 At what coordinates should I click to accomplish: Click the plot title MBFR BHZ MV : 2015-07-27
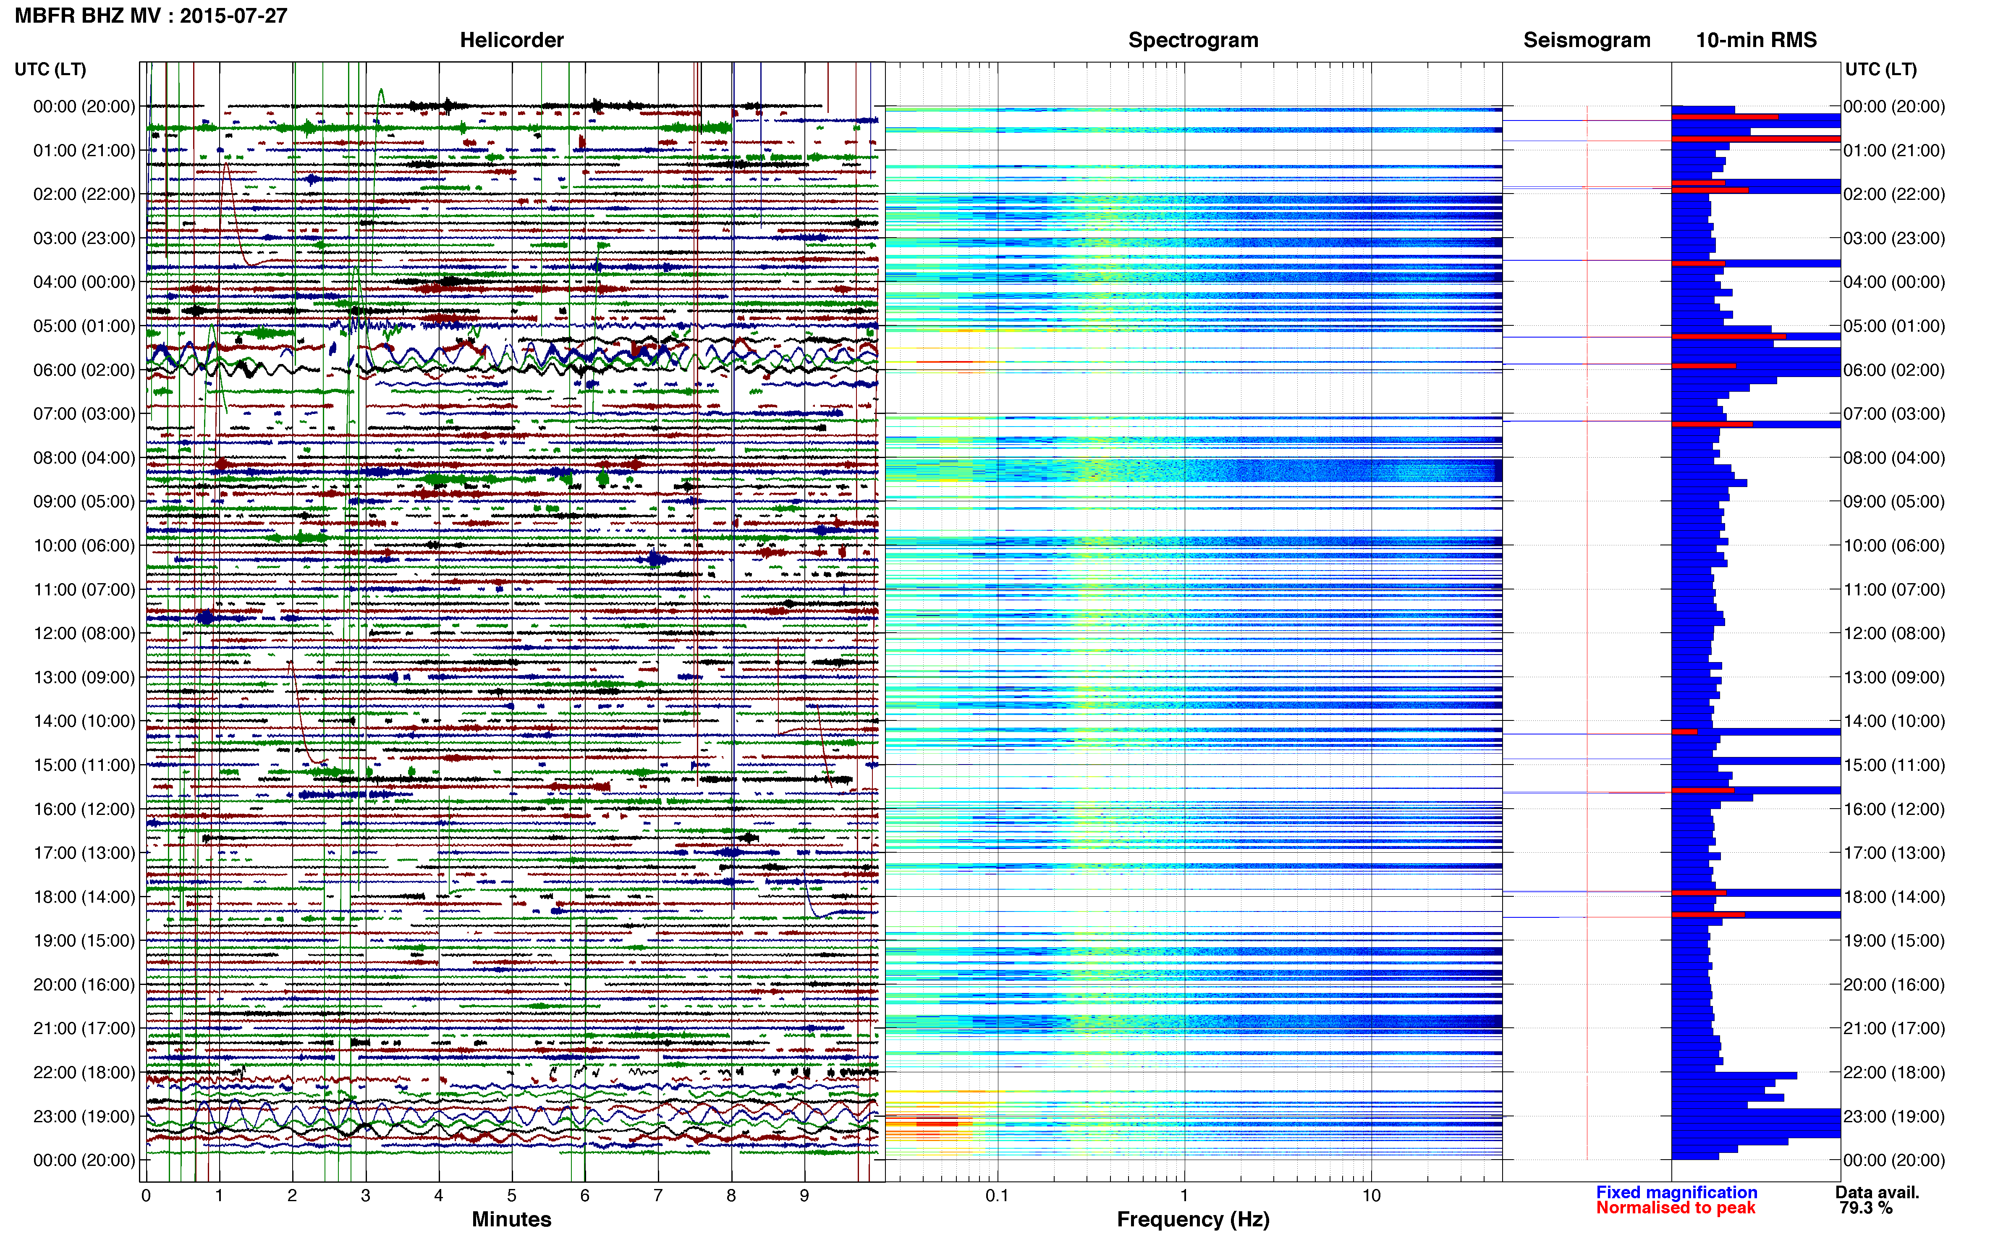(x=152, y=16)
